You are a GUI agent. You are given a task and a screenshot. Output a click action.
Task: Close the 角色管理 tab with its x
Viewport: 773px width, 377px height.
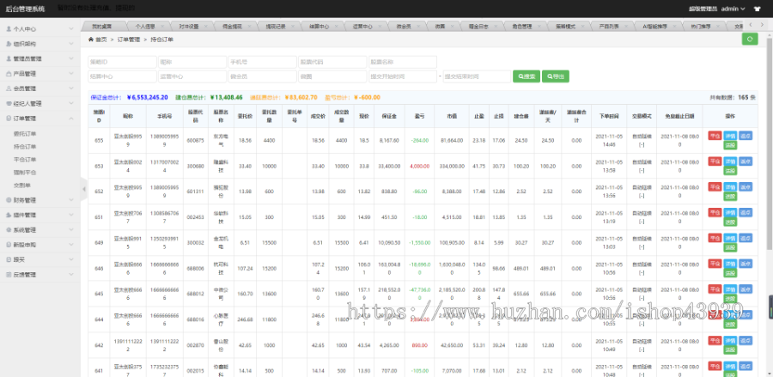click(540, 27)
